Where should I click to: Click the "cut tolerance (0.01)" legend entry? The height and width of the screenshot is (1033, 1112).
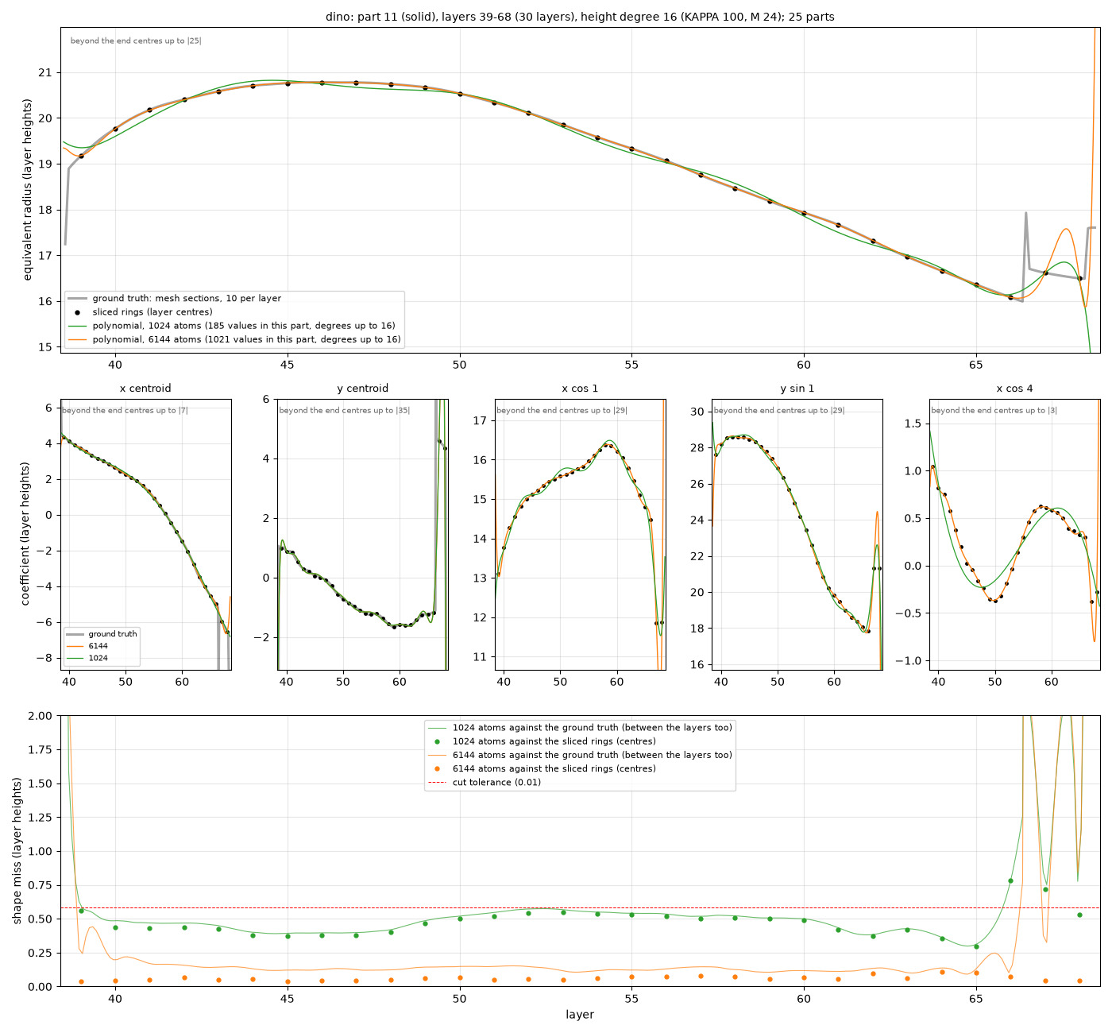[497, 782]
